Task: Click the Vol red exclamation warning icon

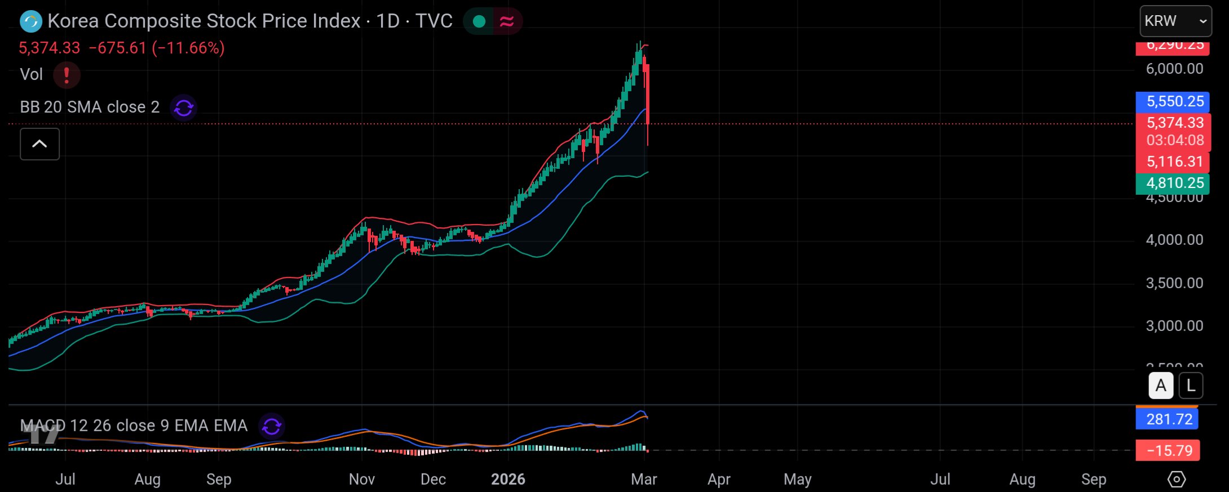Action: (67, 75)
